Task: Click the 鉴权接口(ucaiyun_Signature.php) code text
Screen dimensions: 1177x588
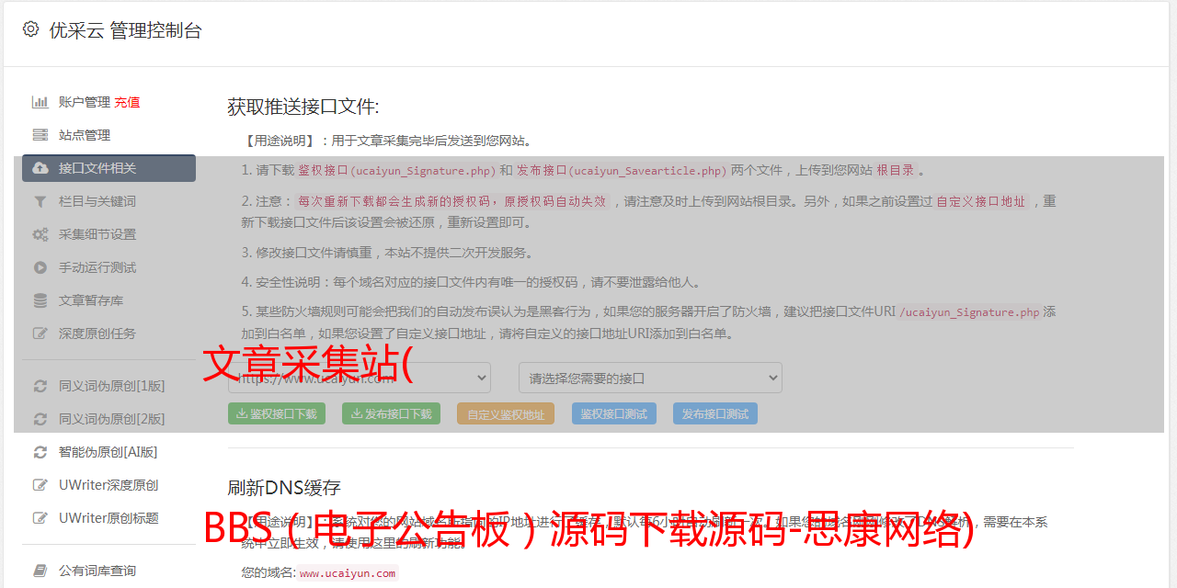Action: 397,170
